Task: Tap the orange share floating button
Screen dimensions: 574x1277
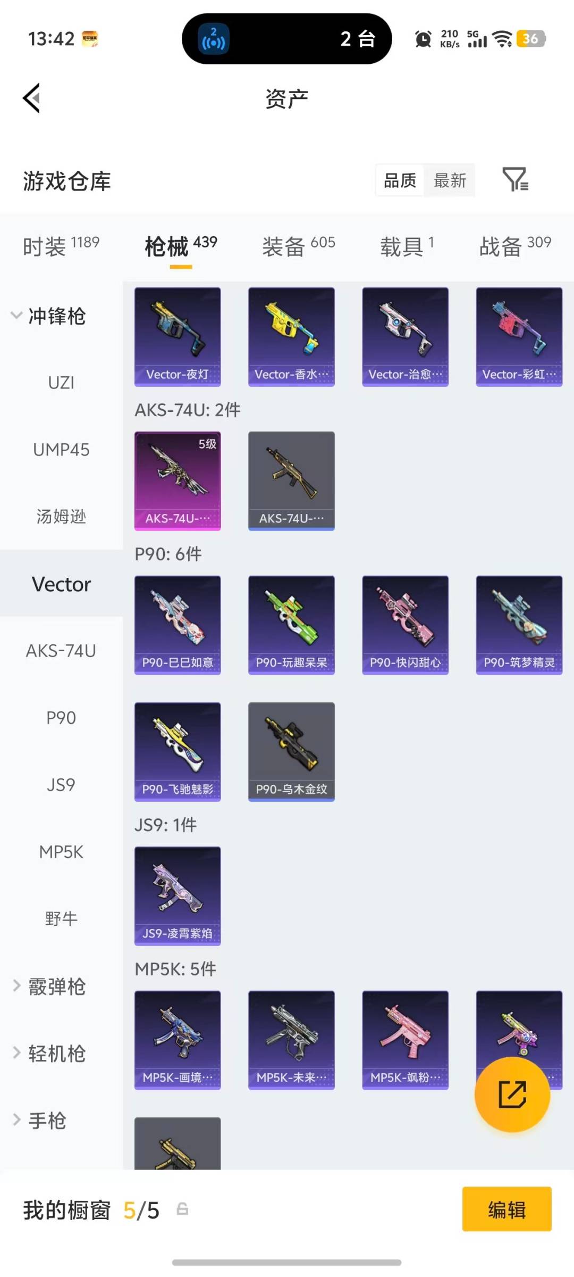Action: pyautogui.click(x=512, y=1094)
